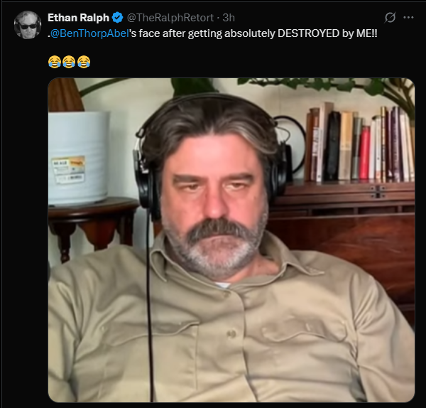Click the headphone earcup in the photo

[144, 184]
